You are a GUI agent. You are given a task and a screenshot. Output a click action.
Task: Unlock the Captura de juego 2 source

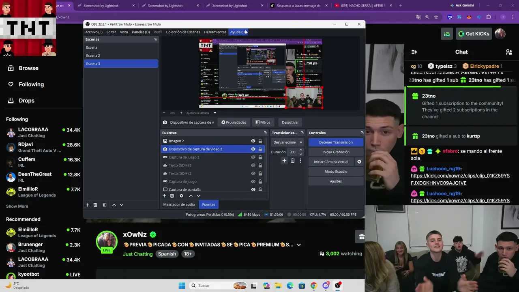coord(260,157)
